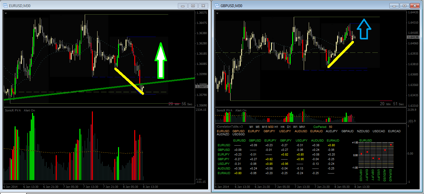The image size is (424, 194).
Task: Select the M1 timeframe in iCorrelationTable
Action: (251, 127)
